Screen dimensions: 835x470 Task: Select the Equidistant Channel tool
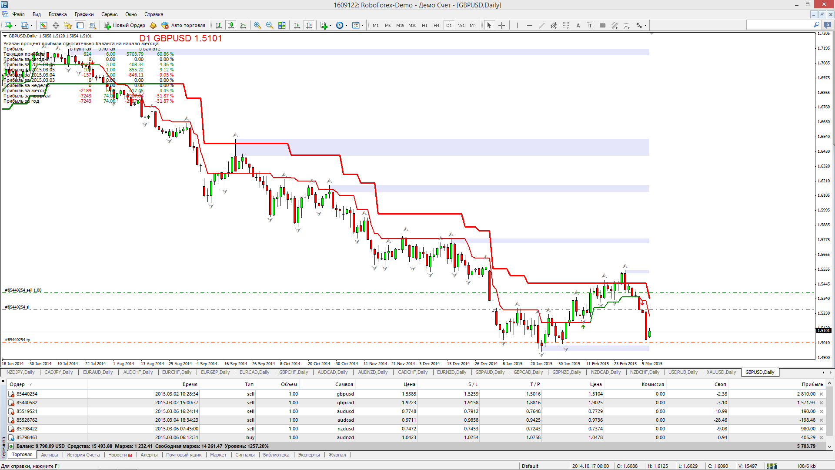pos(554,25)
